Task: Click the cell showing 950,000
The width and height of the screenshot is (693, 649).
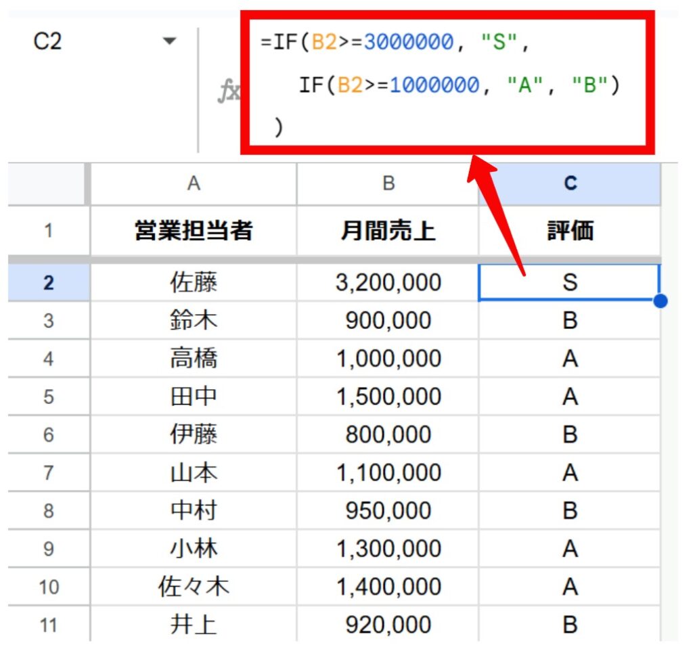Action: (x=388, y=510)
